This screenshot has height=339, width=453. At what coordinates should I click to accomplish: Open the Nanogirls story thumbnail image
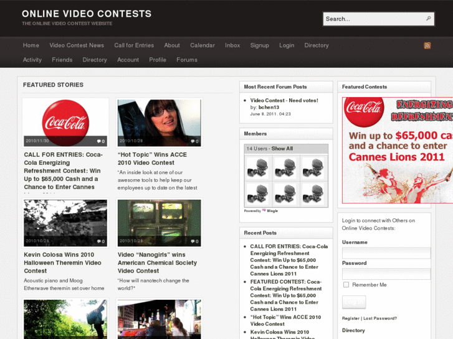click(x=159, y=223)
